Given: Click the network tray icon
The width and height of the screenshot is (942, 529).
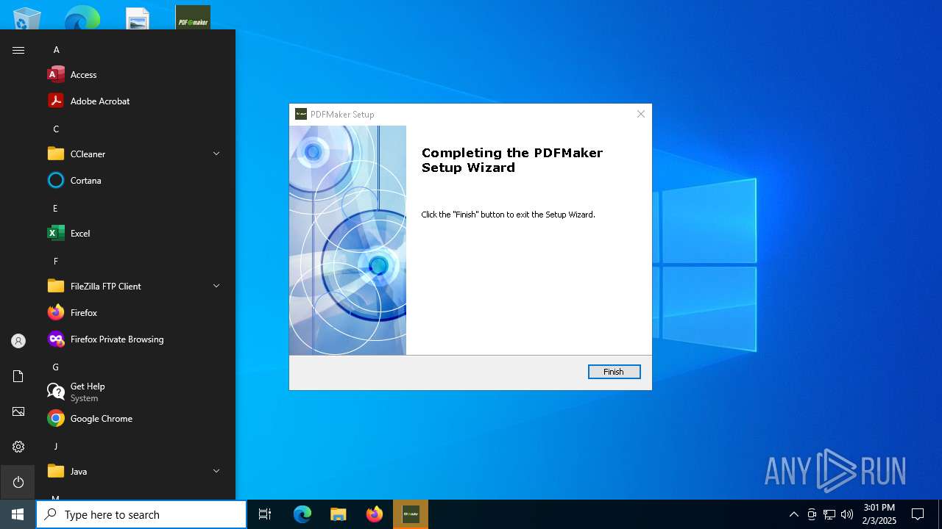Looking at the screenshot, I should pos(829,514).
